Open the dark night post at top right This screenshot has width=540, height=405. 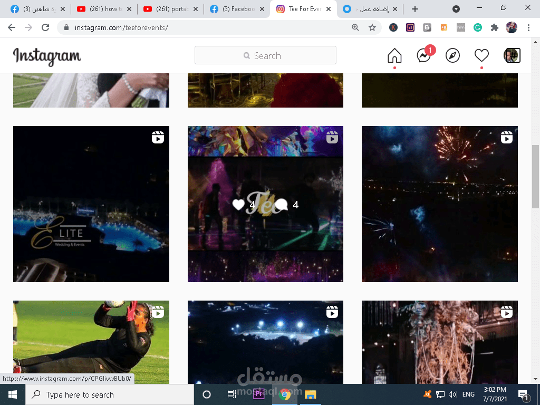point(439,90)
